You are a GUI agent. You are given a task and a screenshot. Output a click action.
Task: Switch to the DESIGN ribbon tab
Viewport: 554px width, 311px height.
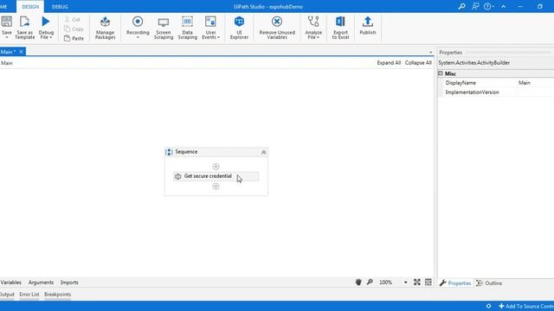(30, 7)
